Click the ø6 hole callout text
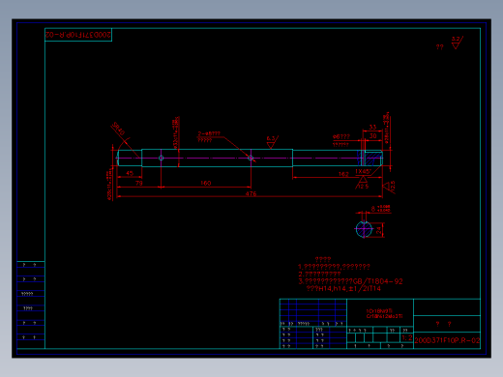This screenshot has height=377, width=503. point(341,137)
